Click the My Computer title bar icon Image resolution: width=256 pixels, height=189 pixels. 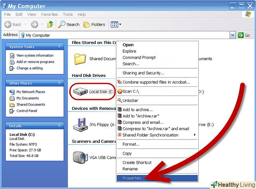[5, 6]
